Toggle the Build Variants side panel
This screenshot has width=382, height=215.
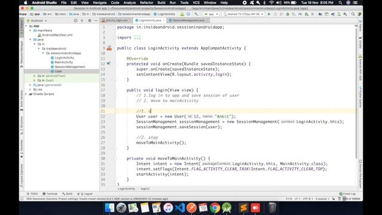coord(21,100)
